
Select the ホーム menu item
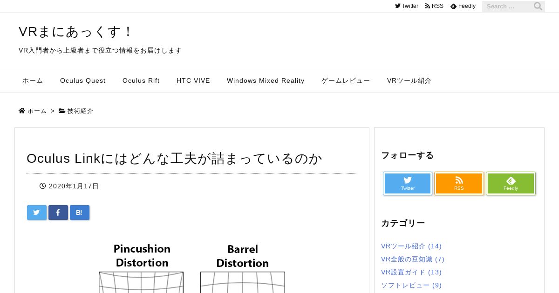[33, 80]
